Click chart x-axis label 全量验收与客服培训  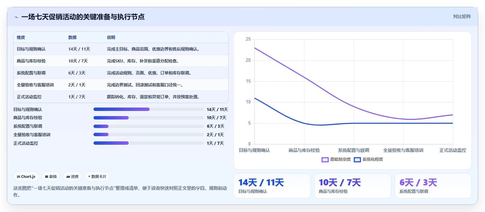coord(403,150)
